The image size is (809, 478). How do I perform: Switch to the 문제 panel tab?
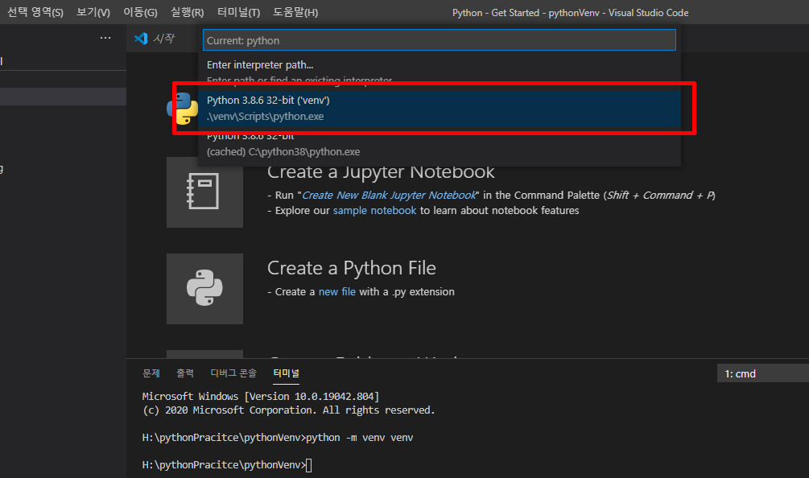(x=151, y=373)
